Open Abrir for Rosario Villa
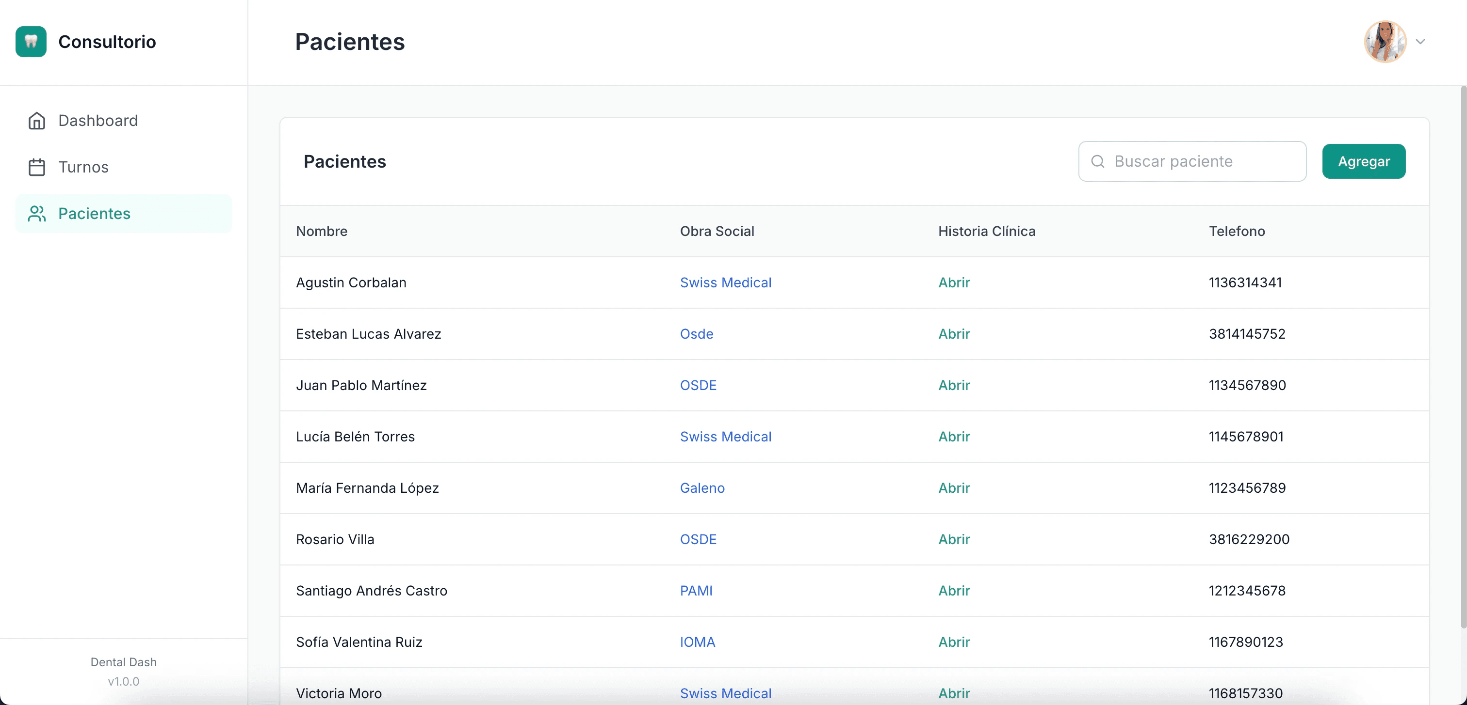The height and width of the screenshot is (705, 1467). click(x=954, y=539)
